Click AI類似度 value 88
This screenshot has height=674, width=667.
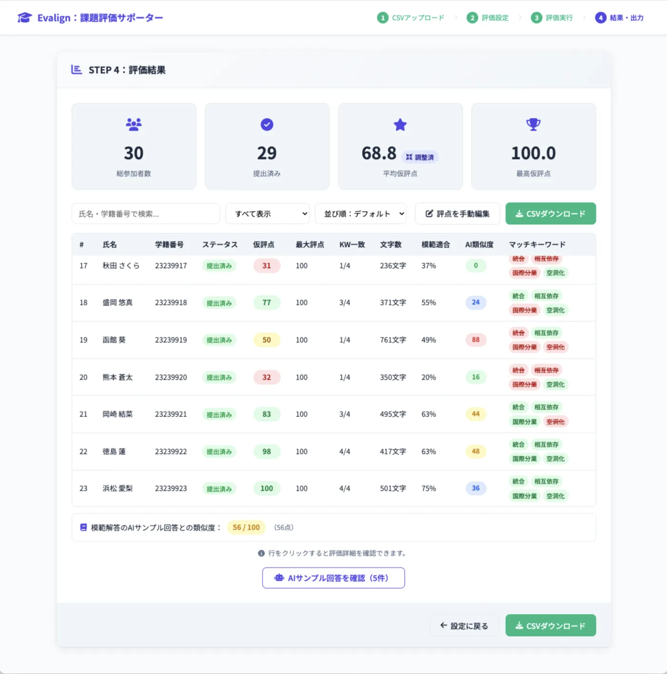tap(476, 340)
